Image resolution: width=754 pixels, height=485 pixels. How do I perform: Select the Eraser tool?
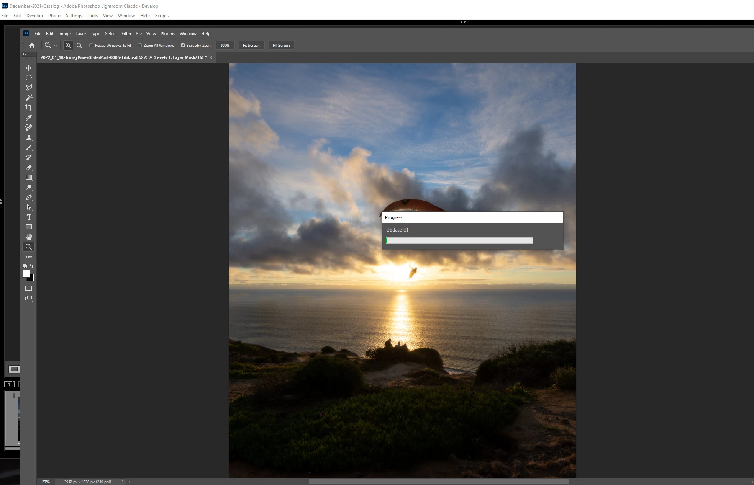[29, 167]
